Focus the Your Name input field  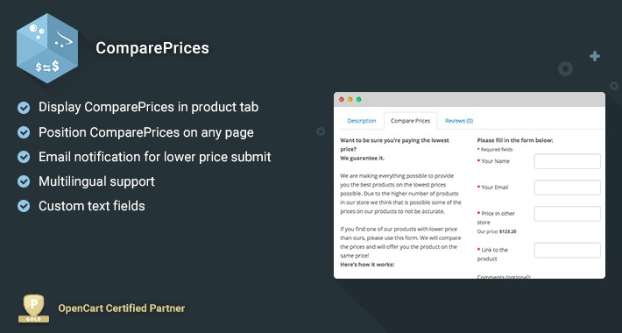tap(568, 161)
